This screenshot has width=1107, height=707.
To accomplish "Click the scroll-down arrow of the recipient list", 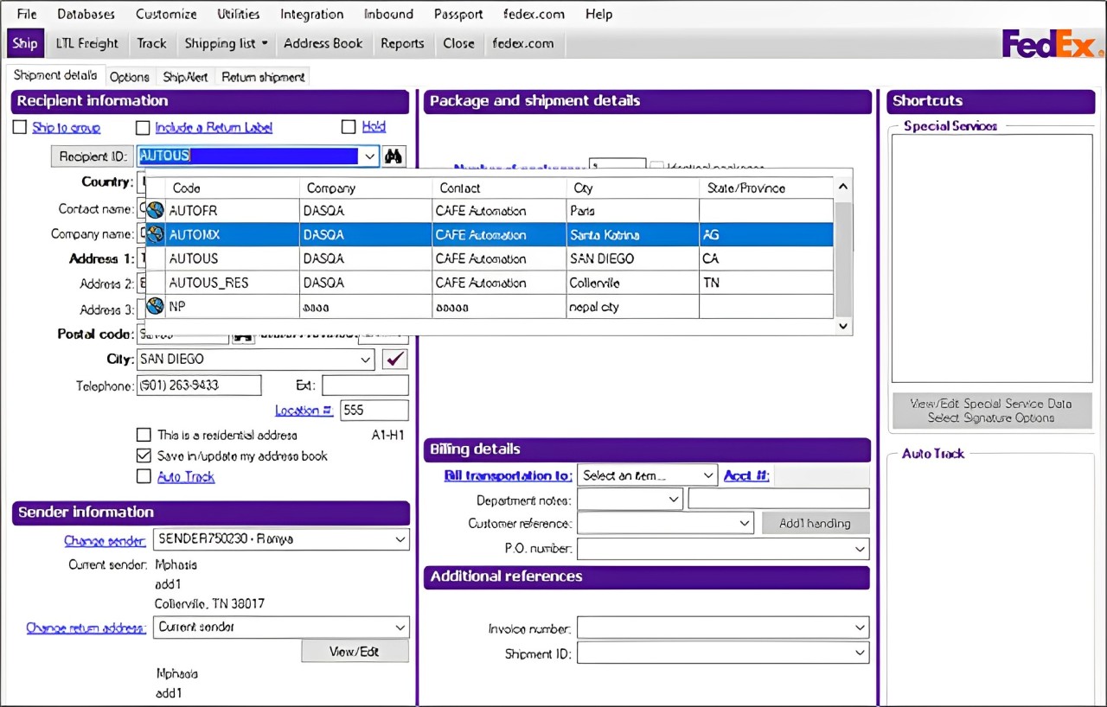I will (844, 326).
